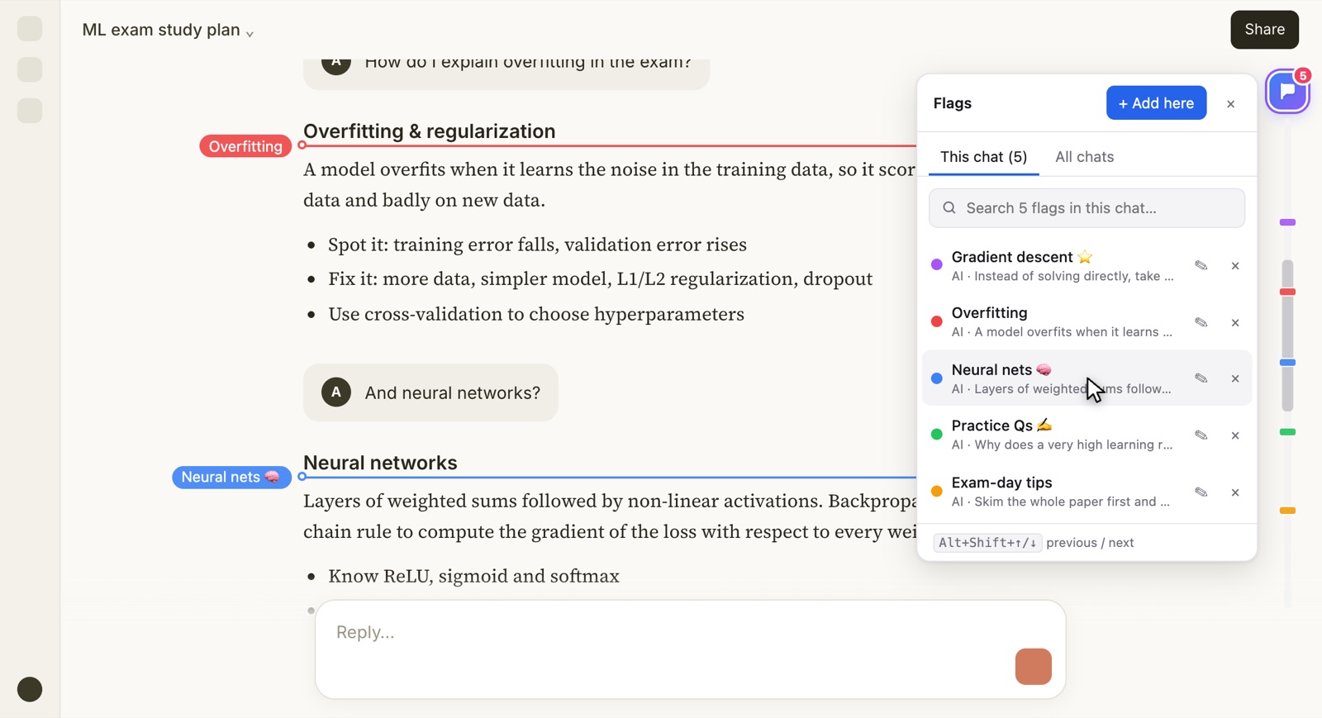1322x718 pixels.
Task: Switch to the All chats tab
Action: click(1084, 157)
